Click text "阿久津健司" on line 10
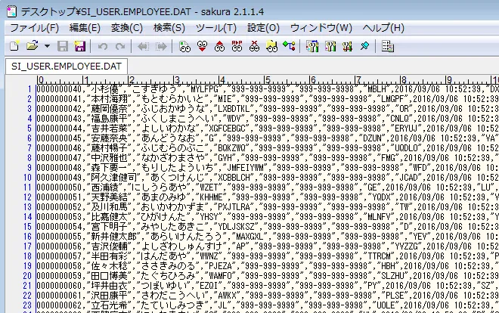The image size is (499, 313). (113, 178)
